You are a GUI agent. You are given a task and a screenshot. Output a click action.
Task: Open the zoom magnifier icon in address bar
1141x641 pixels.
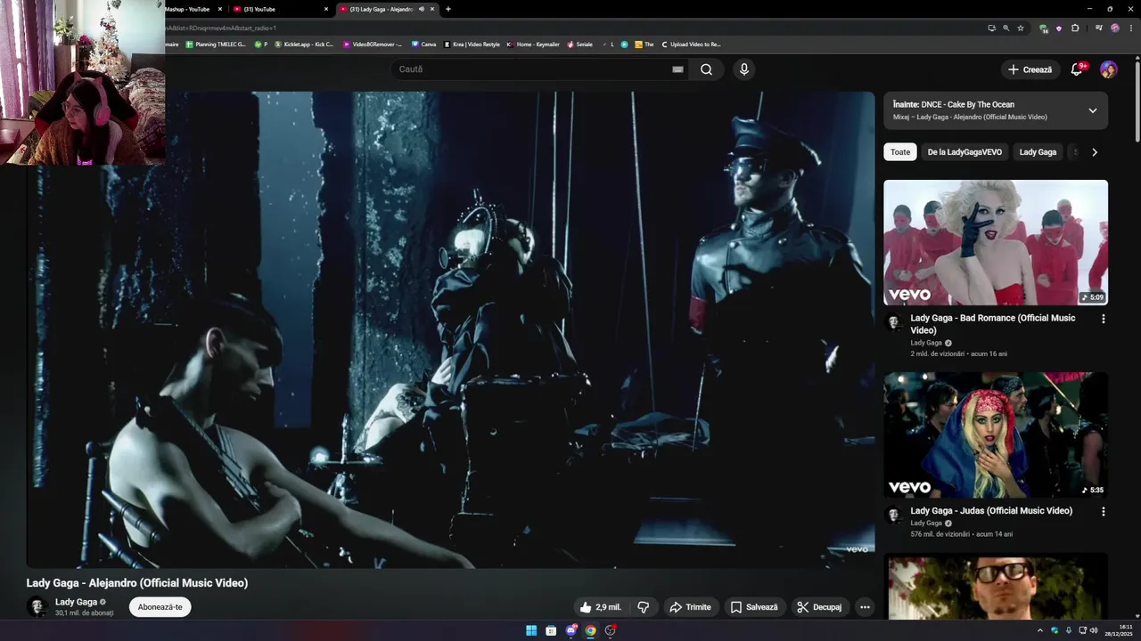click(1006, 28)
